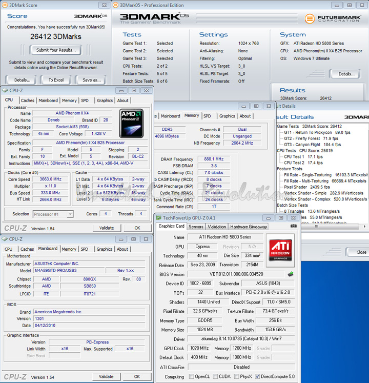Click the M4A89GTD-PRO/USB3 model field

click(x=69, y=270)
